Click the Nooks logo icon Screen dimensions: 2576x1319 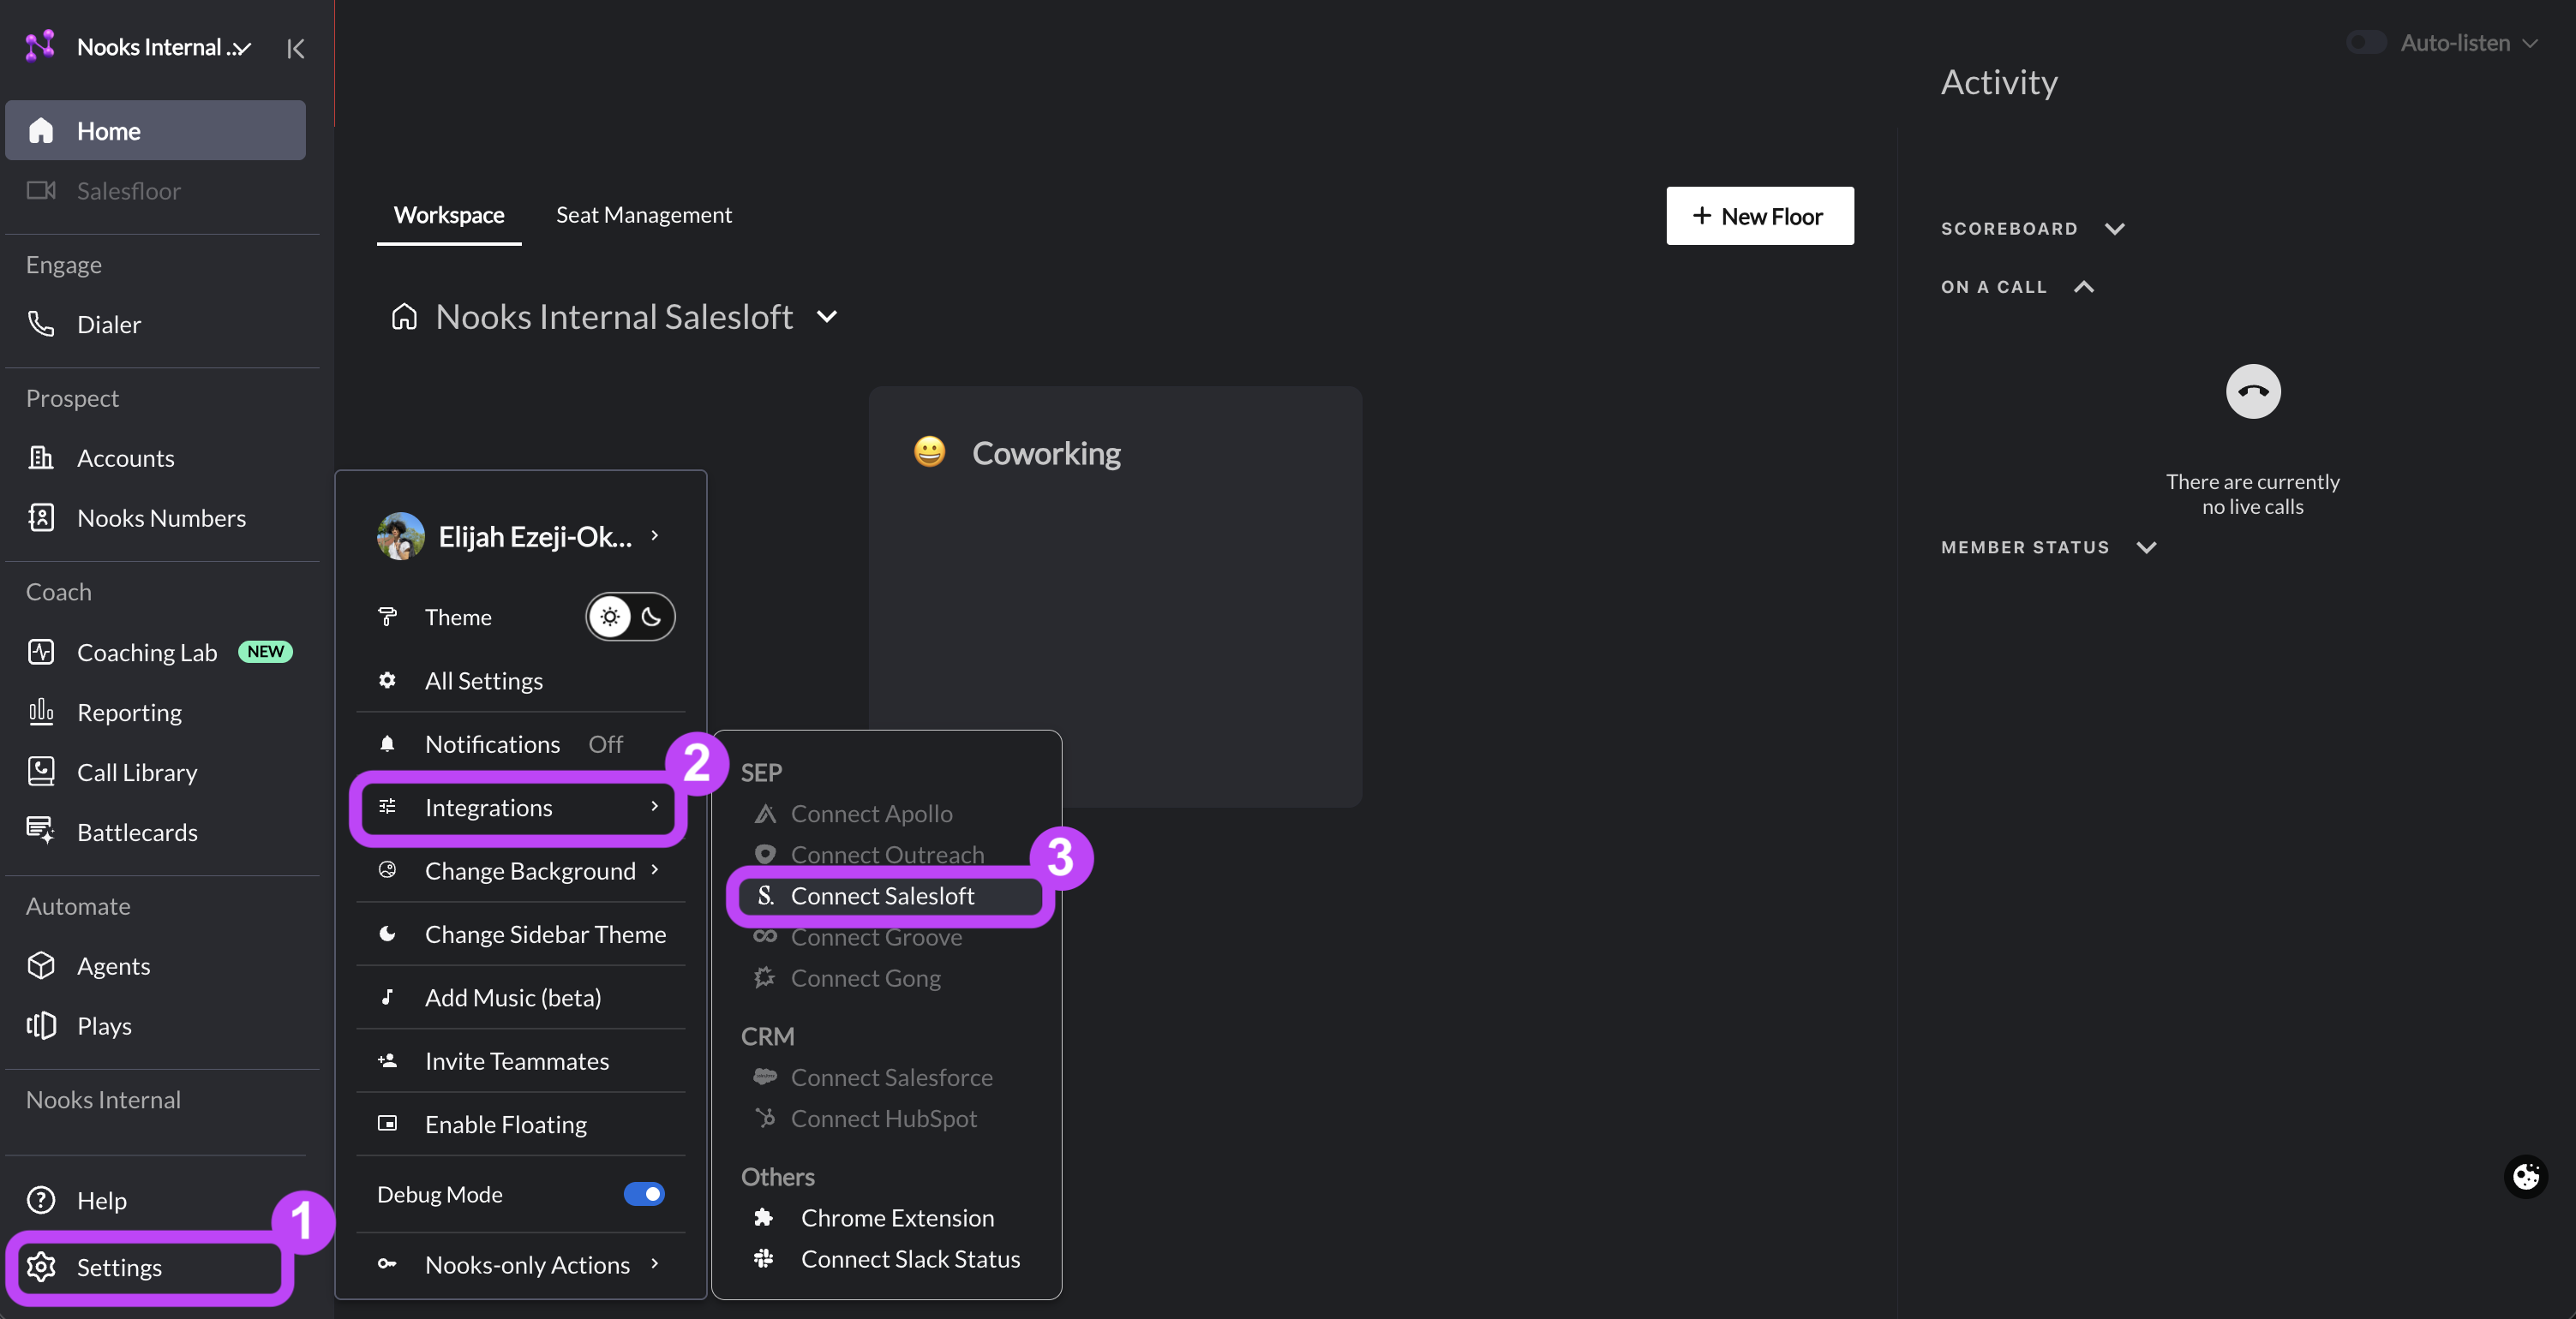click(x=40, y=46)
